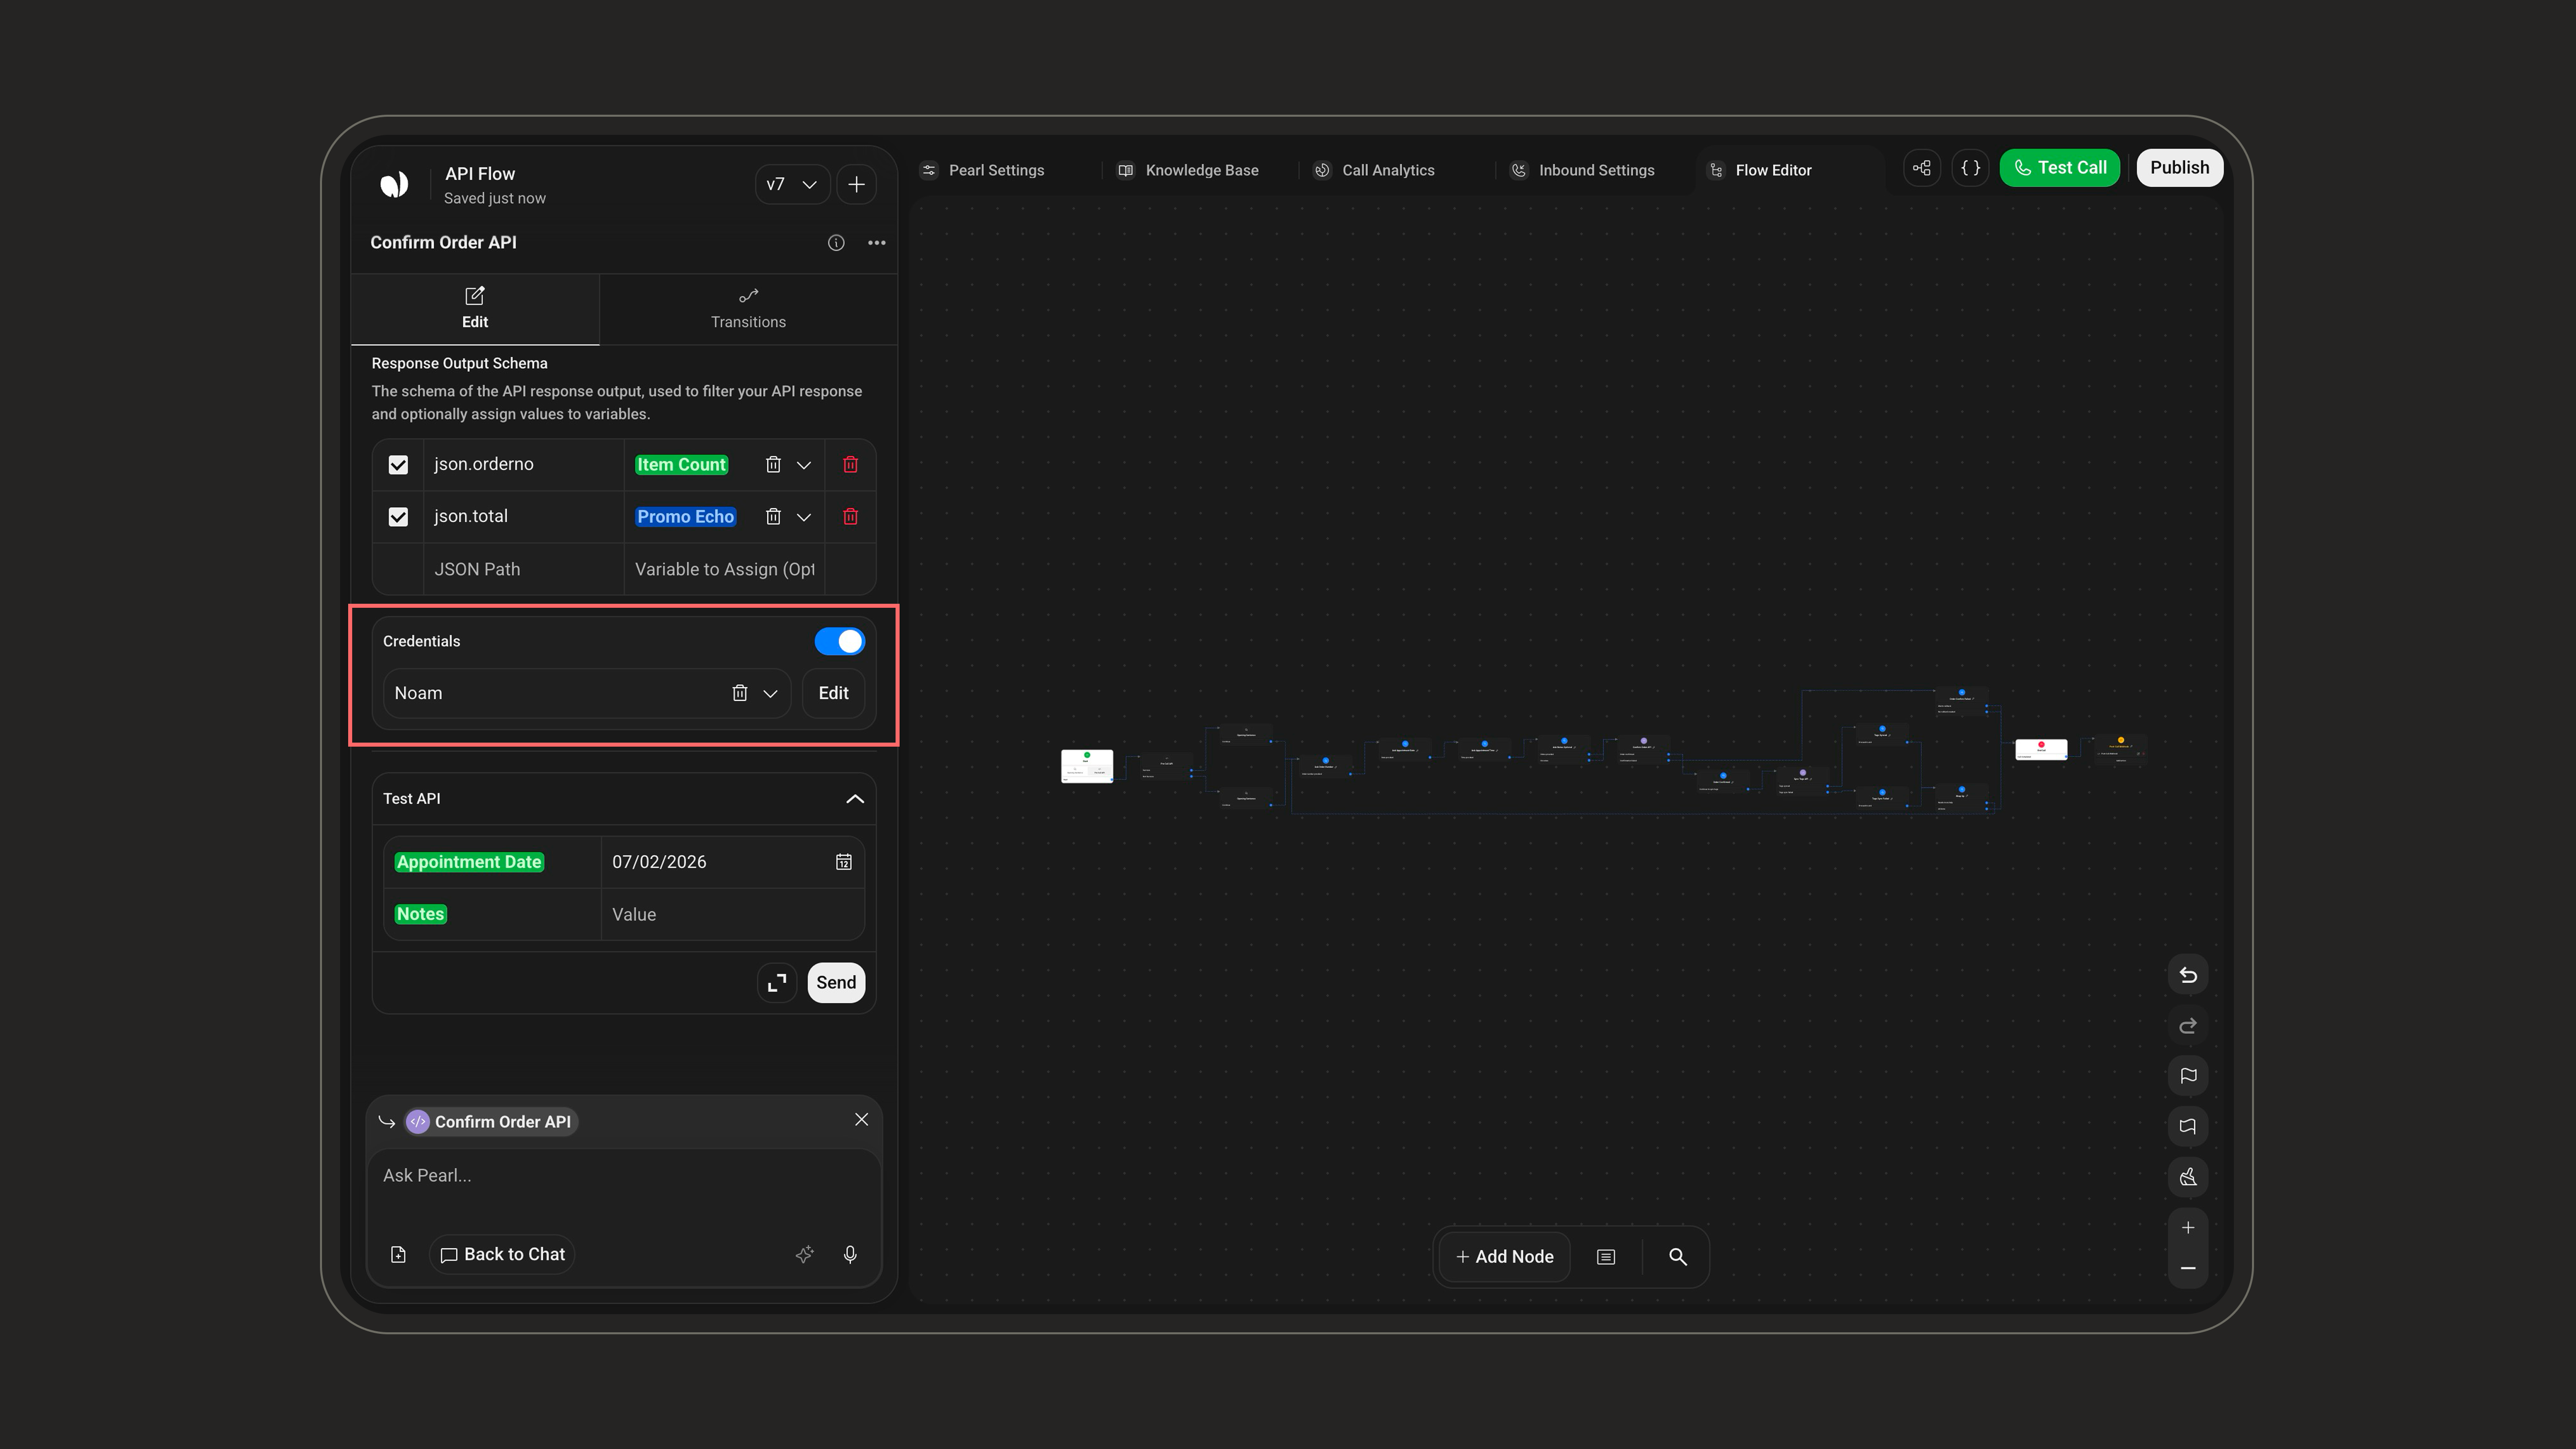Open the calendar picker for Appointment Date
The width and height of the screenshot is (2576, 1449).
844,862
